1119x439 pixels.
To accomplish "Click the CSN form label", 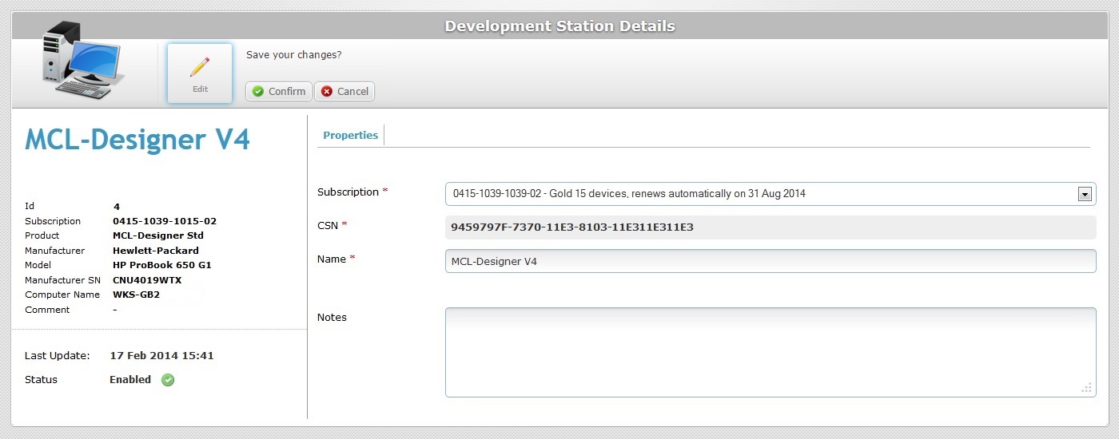I will coord(328,225).
